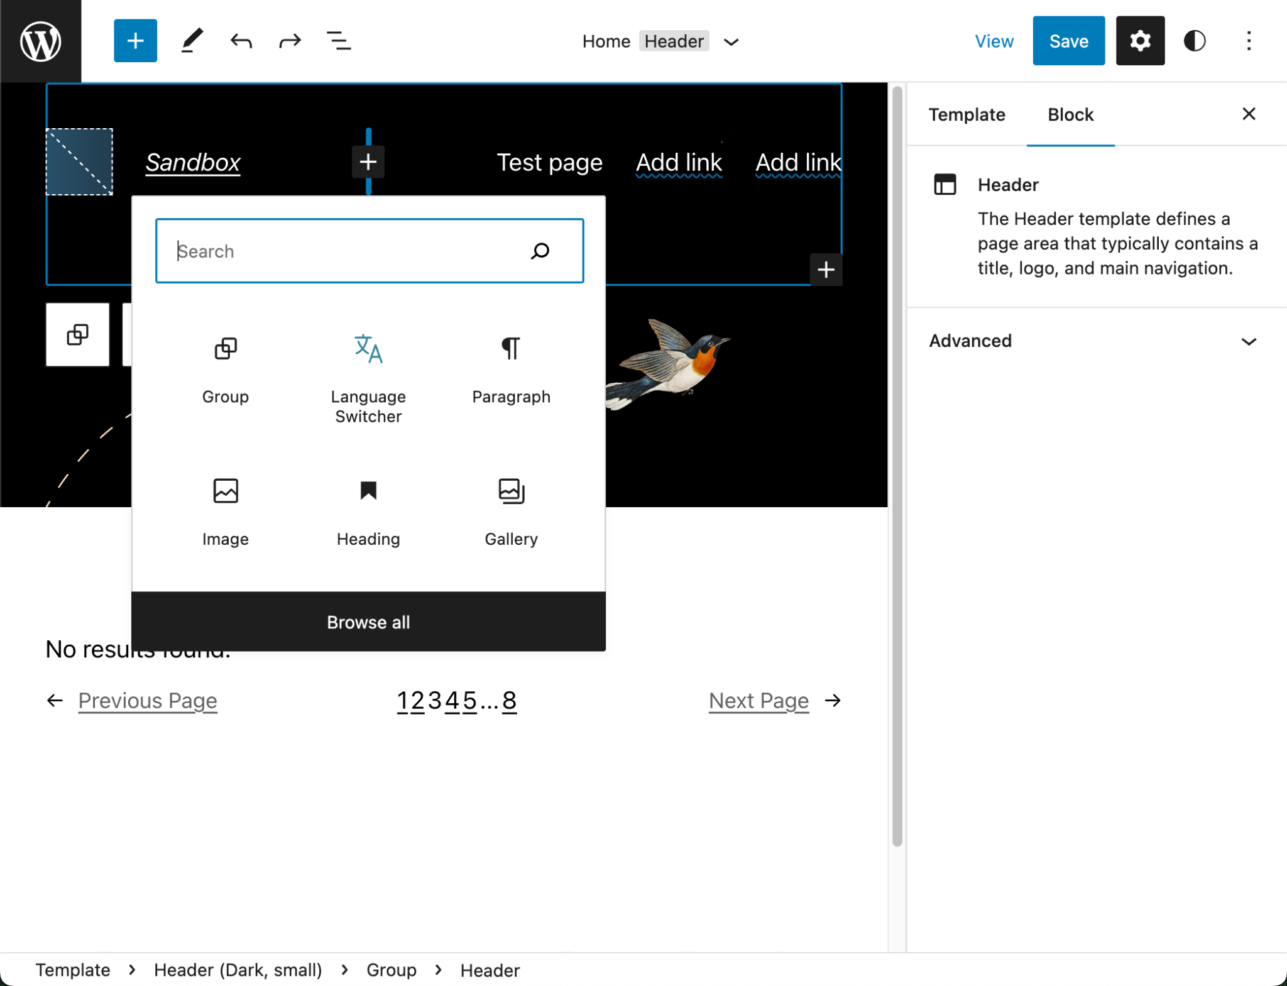Open the block inserter
This screenshot has width=1287, height=986.
coord(135,40)
